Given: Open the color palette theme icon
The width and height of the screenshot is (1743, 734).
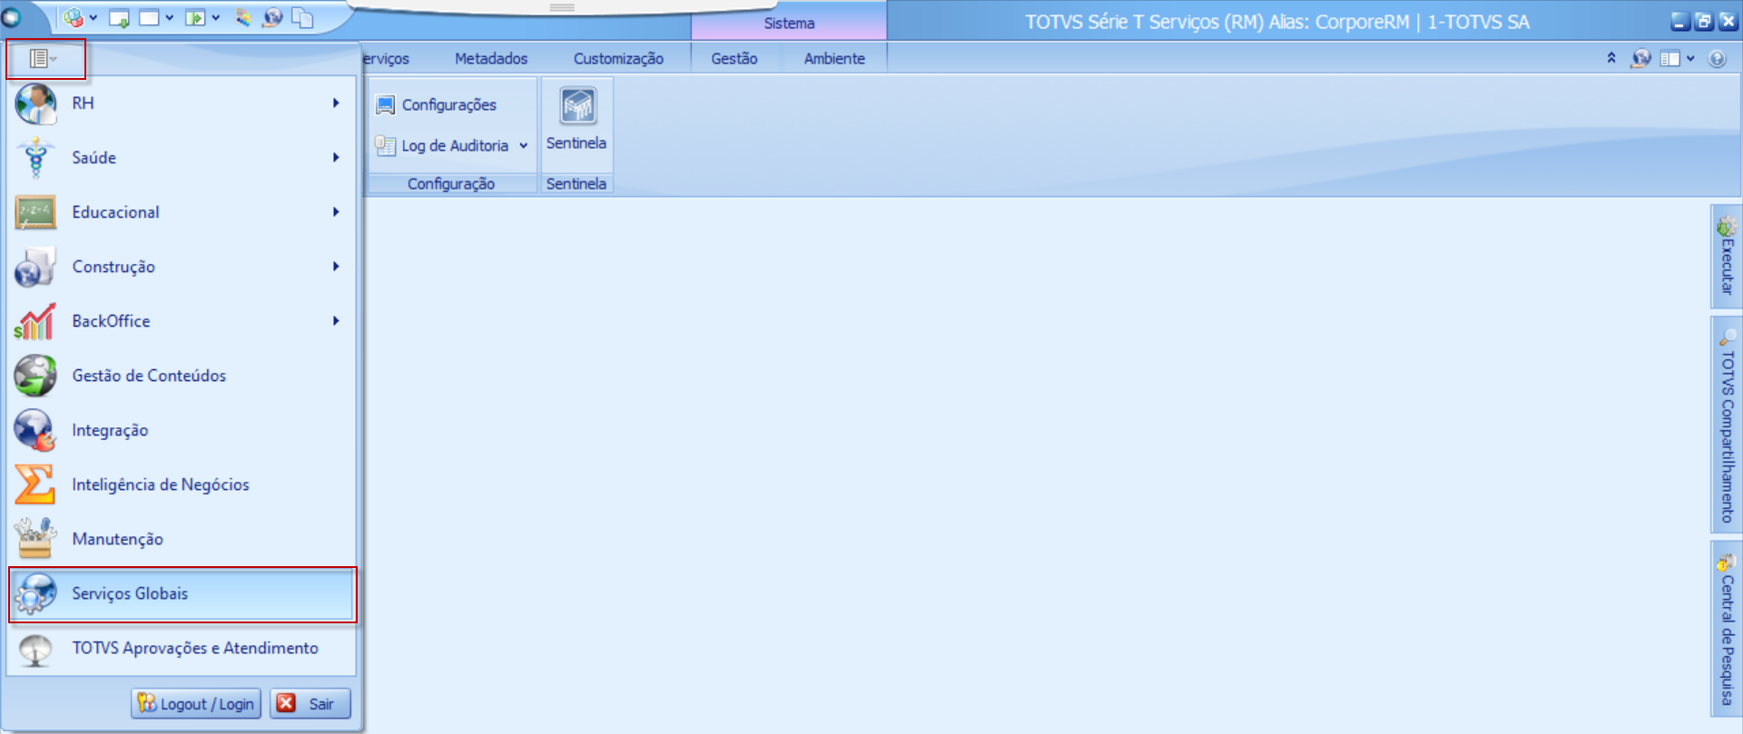Looking at the screenshot, I should 242,17.
